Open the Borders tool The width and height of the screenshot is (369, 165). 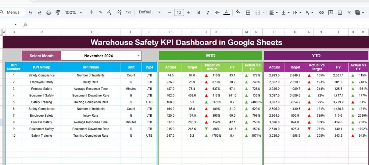click(248, 12)
